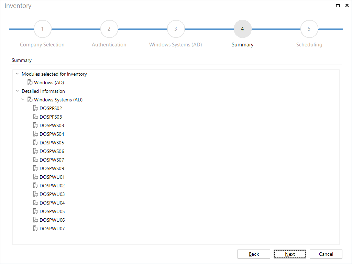Click the computer icon beside DOSPWU04
Image resolution: width=352 pixels, height=264 pixels.
[x=35, y=203]
